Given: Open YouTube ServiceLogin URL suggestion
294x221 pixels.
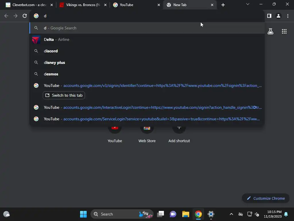Looking at the screenshot, I should point(147,119).
